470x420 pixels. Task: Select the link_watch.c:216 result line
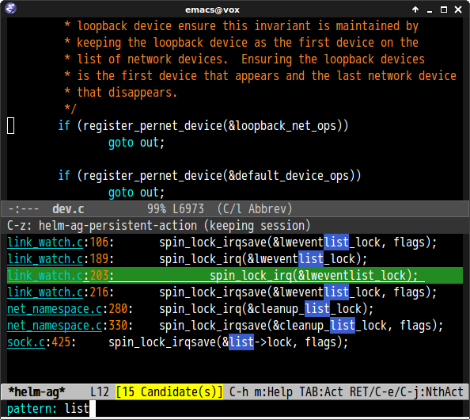coord(235,292)
